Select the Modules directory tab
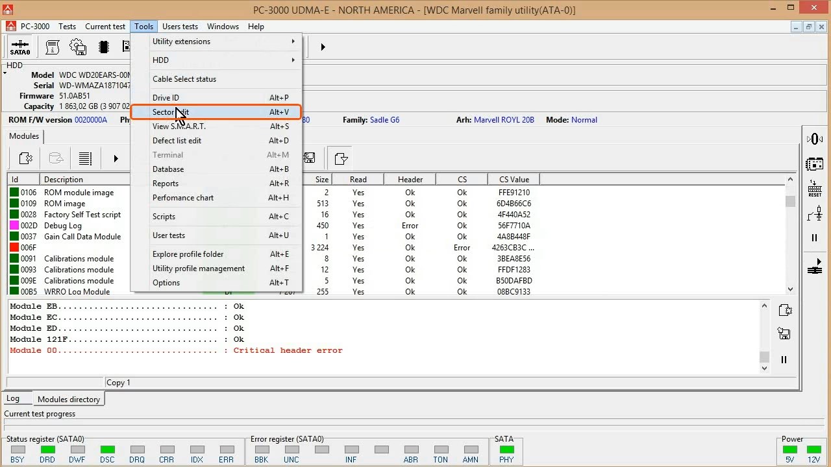The width and height of the screenshot is (831, 467). (x=69, y=400)
